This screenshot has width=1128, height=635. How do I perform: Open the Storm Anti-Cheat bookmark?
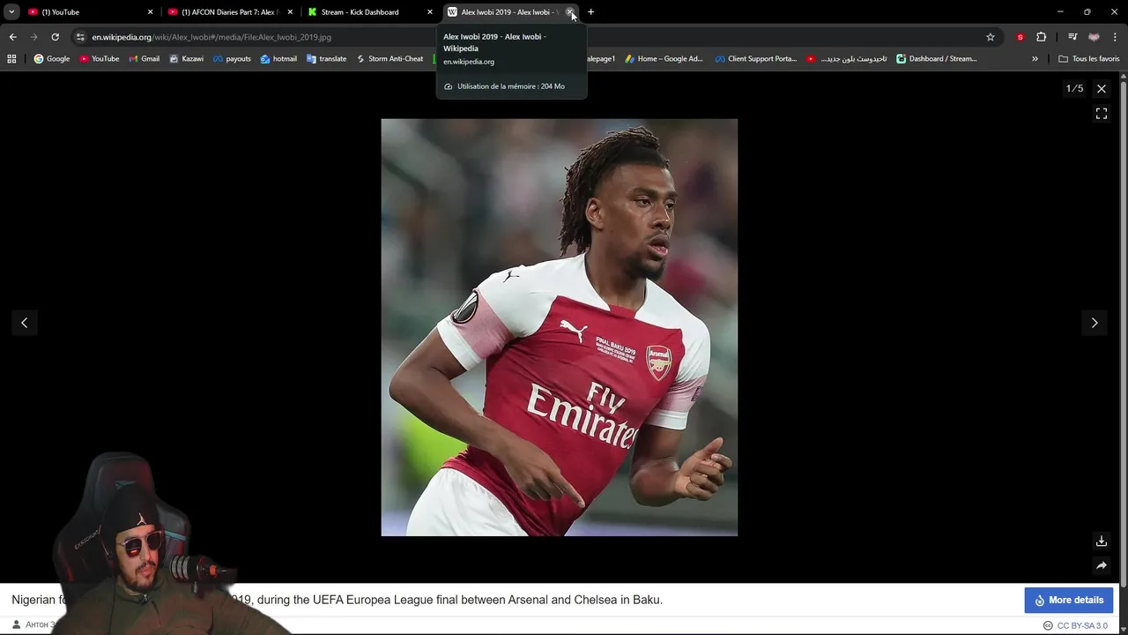pos(390,59)
